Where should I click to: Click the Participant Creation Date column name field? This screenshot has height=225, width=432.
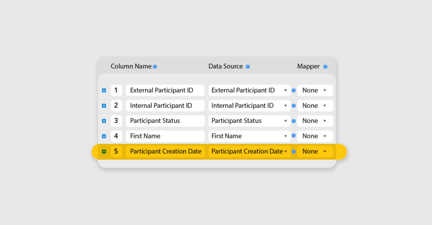[x=165, y=151]
